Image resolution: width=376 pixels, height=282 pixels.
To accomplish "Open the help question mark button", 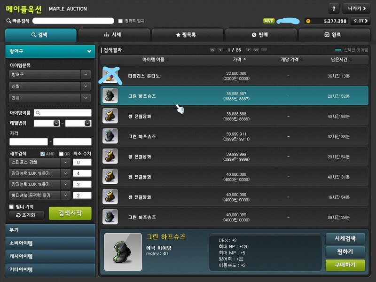I will pos(334,9).
